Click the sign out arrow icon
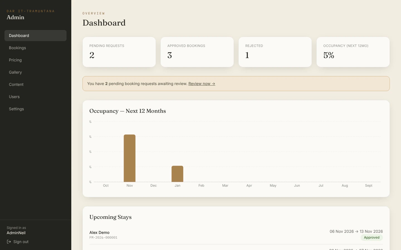401x250 pixels. tap(9, 242)
